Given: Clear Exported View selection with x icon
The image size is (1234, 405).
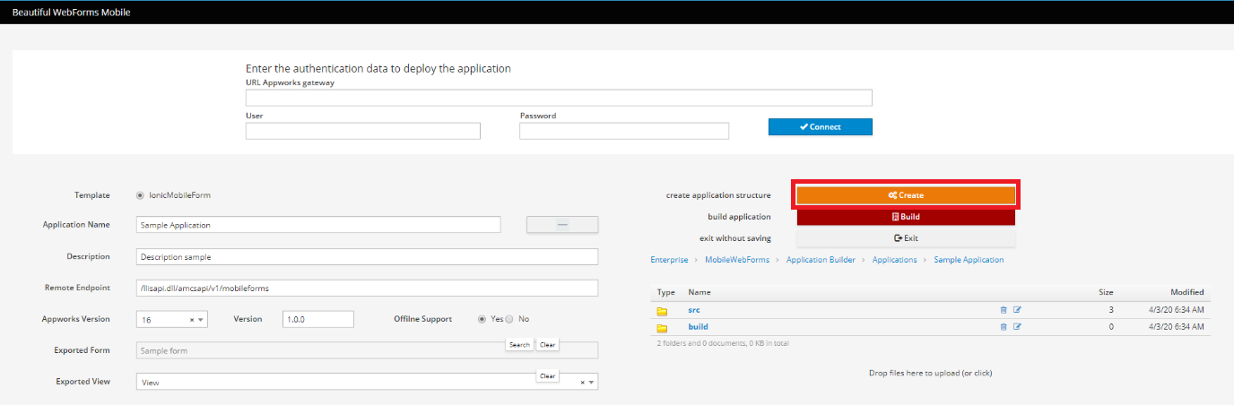Looking at the screenshot, I should pos(583,383).
